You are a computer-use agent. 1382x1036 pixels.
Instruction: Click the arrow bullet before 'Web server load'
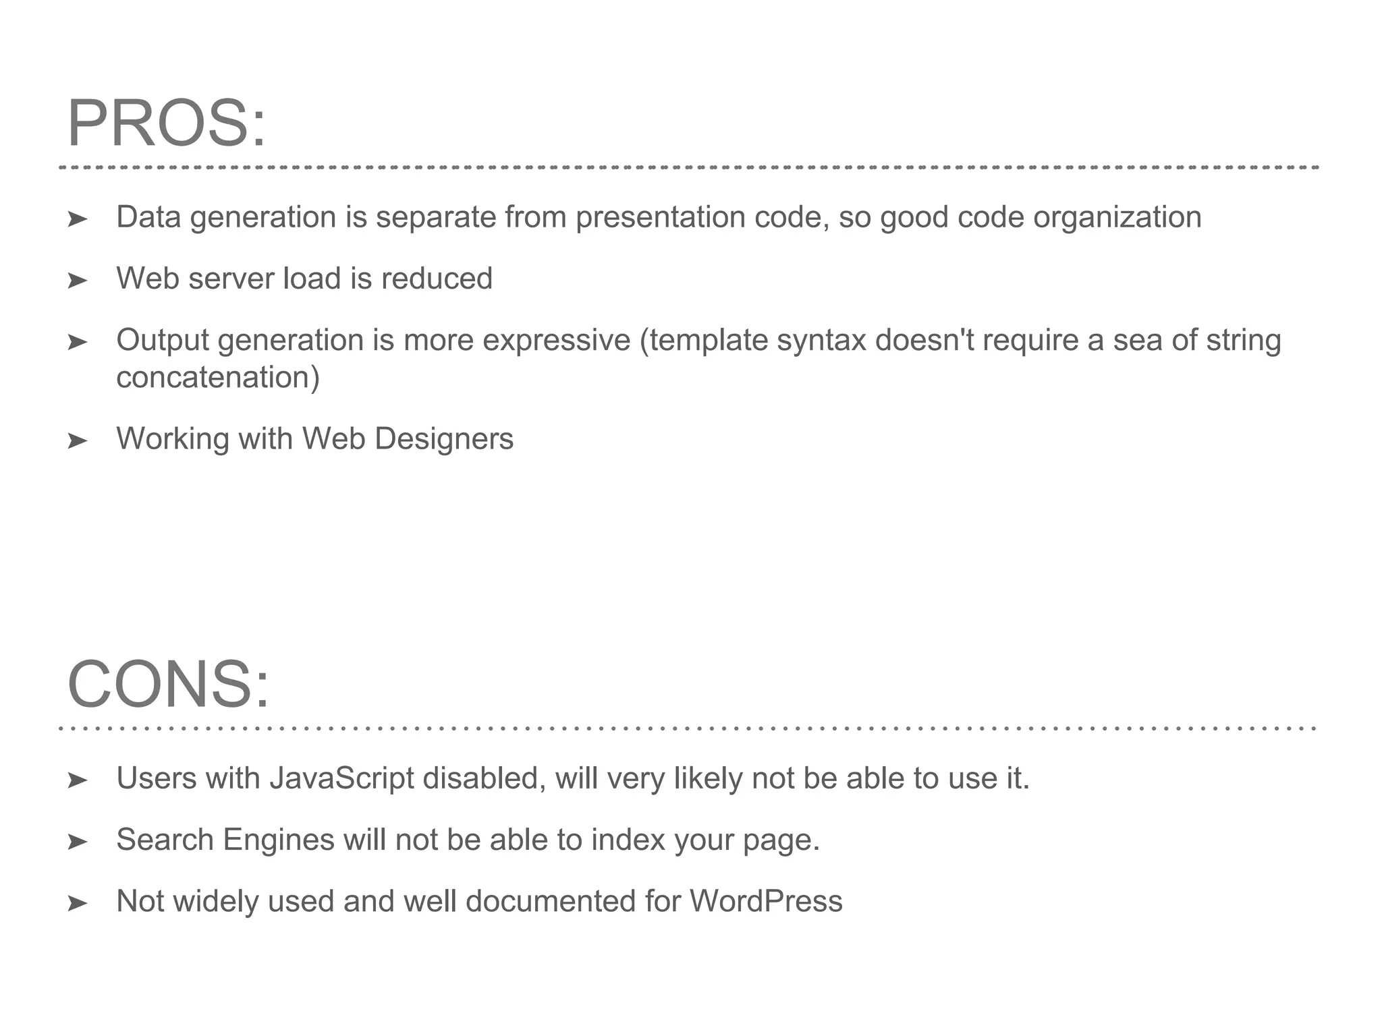78,280
